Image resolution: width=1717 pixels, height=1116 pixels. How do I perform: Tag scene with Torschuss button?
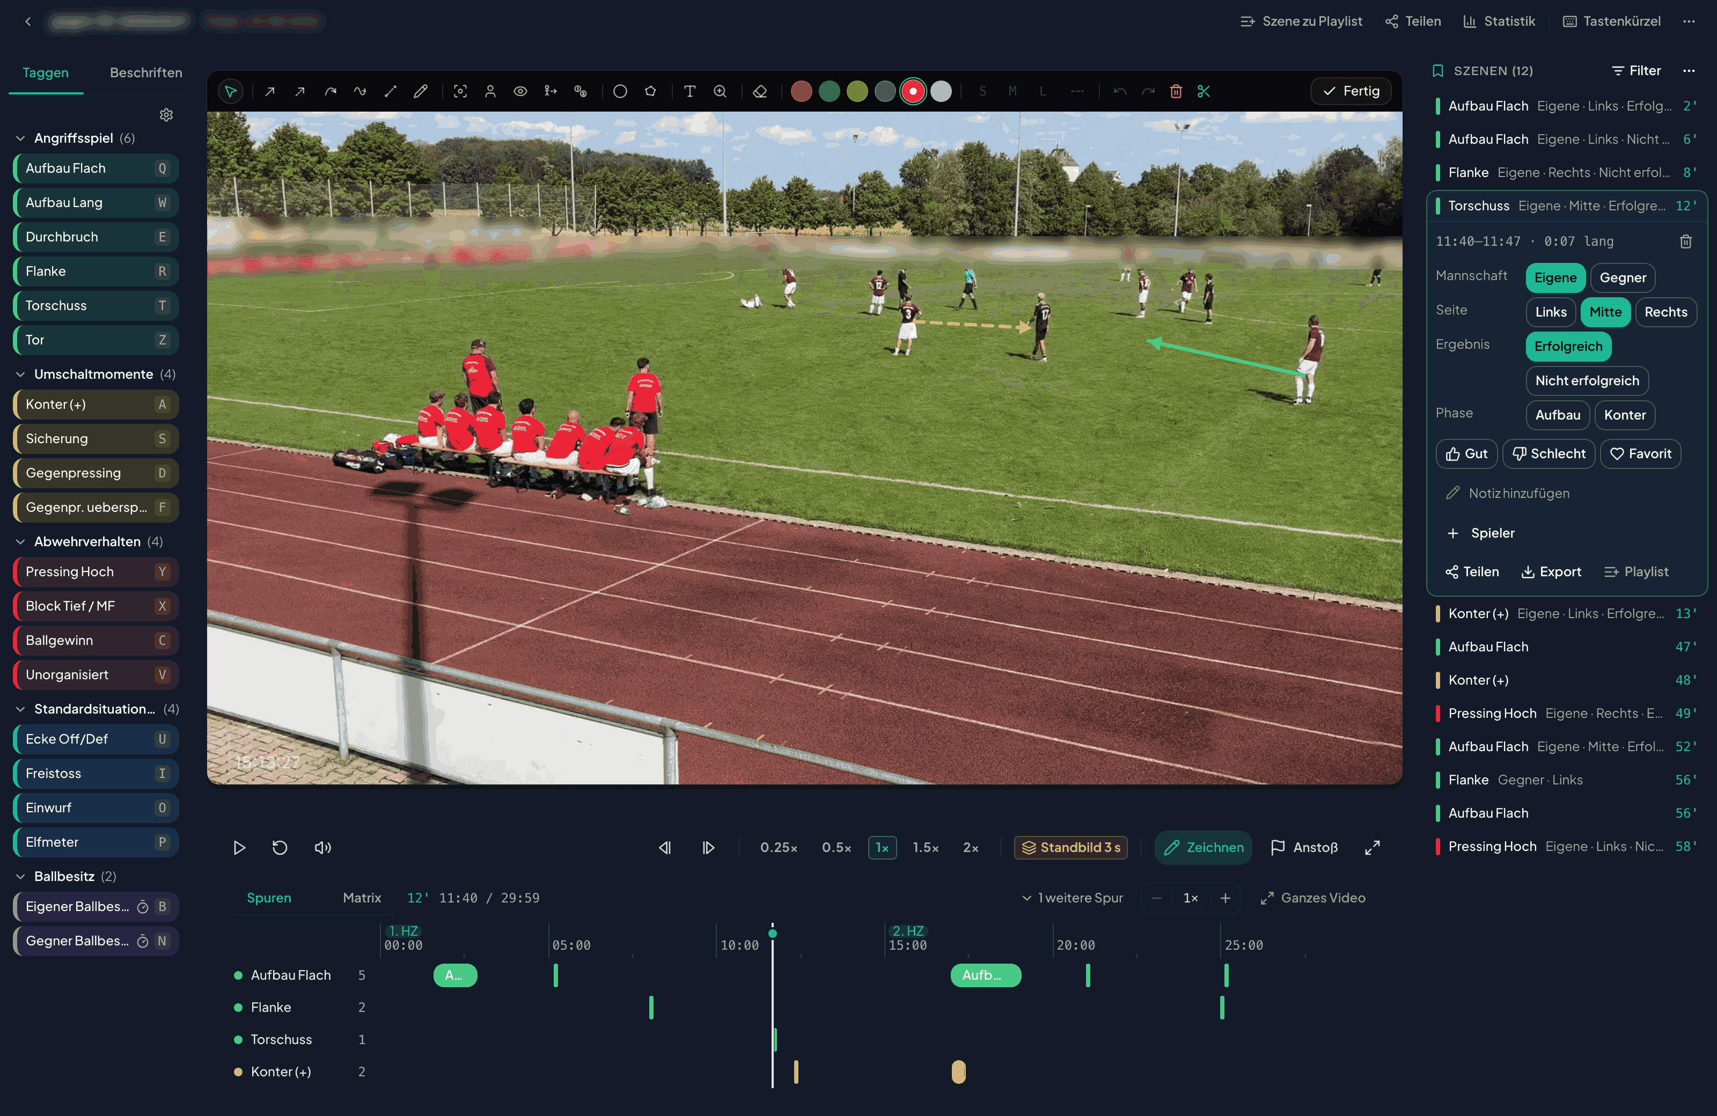[96, 306]
